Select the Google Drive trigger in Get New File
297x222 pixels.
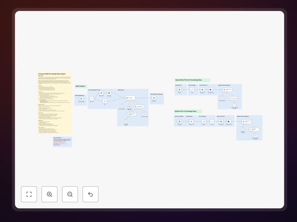pyautogui.click(x=179, y=90)
